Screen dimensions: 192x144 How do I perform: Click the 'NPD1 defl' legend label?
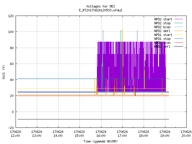click(x=162, y=47)
